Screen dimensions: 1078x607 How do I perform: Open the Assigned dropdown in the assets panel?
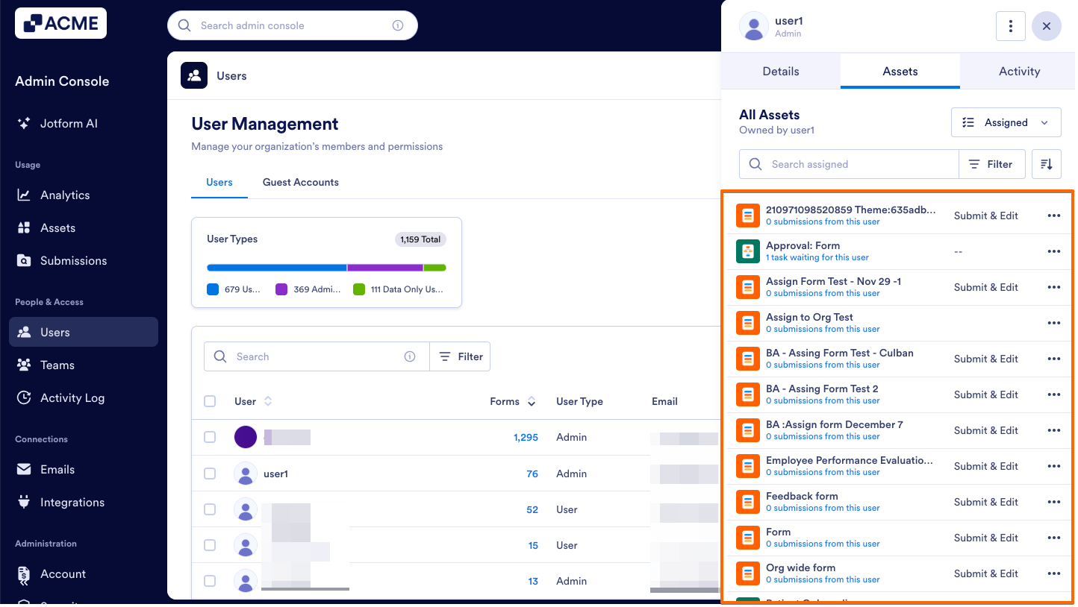1006,122
